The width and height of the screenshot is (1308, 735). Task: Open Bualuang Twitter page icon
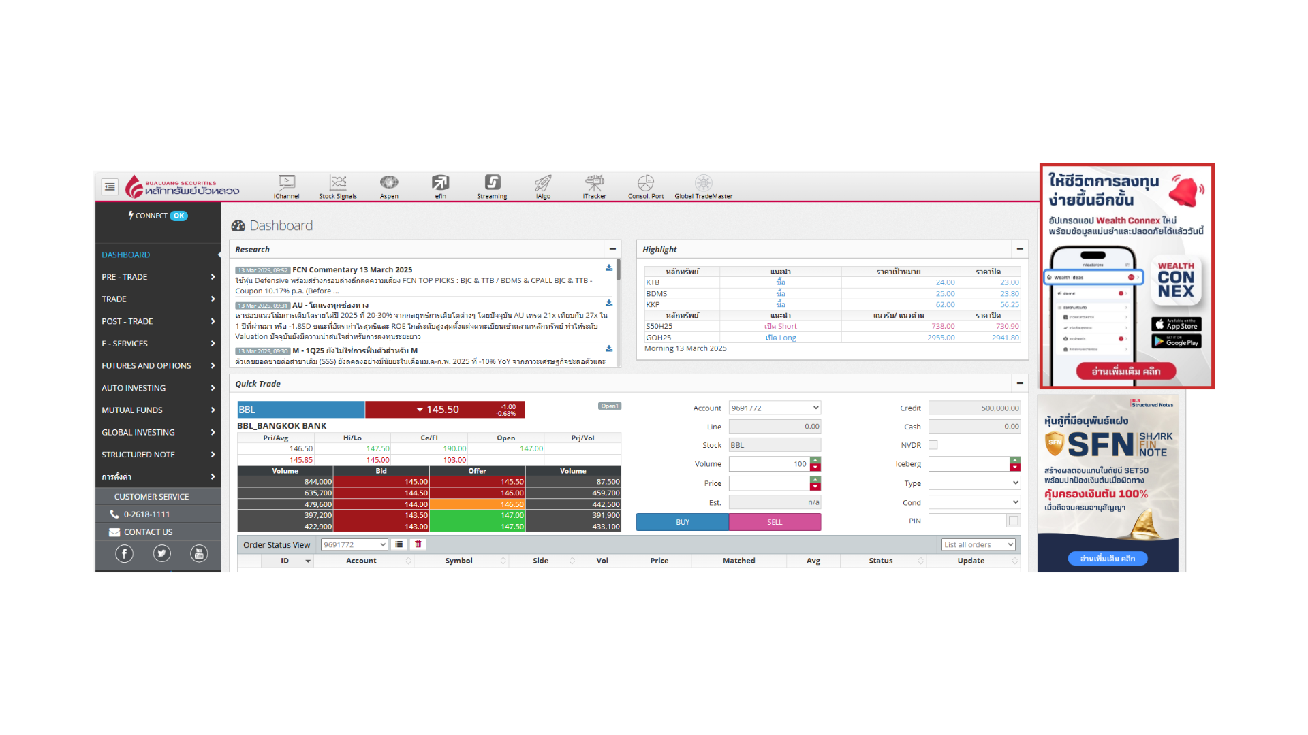click(x=161, y=554)
